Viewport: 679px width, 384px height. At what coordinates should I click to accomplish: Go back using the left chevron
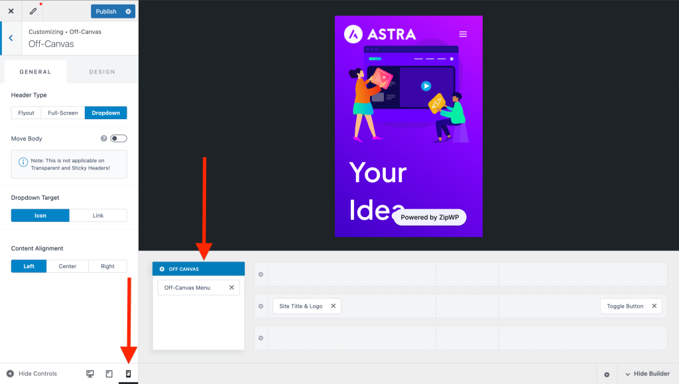[x=11, y=38]
